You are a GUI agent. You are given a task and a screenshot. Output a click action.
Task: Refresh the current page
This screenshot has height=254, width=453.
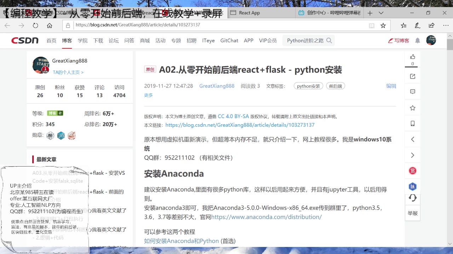(35, 25)
